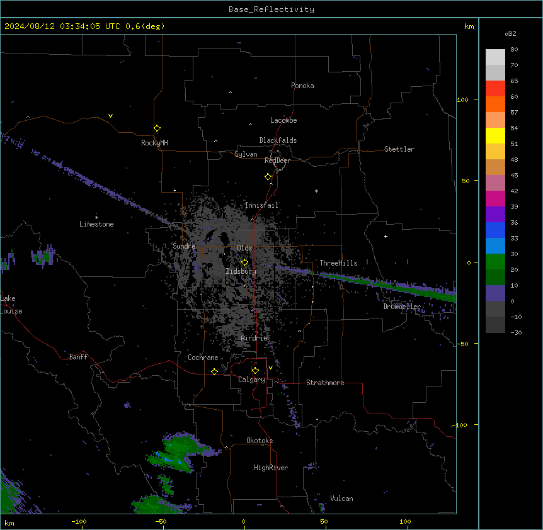Click the Stettler city label
The width and height of the screenshot is (543, 530).
[x=399, y=149]
